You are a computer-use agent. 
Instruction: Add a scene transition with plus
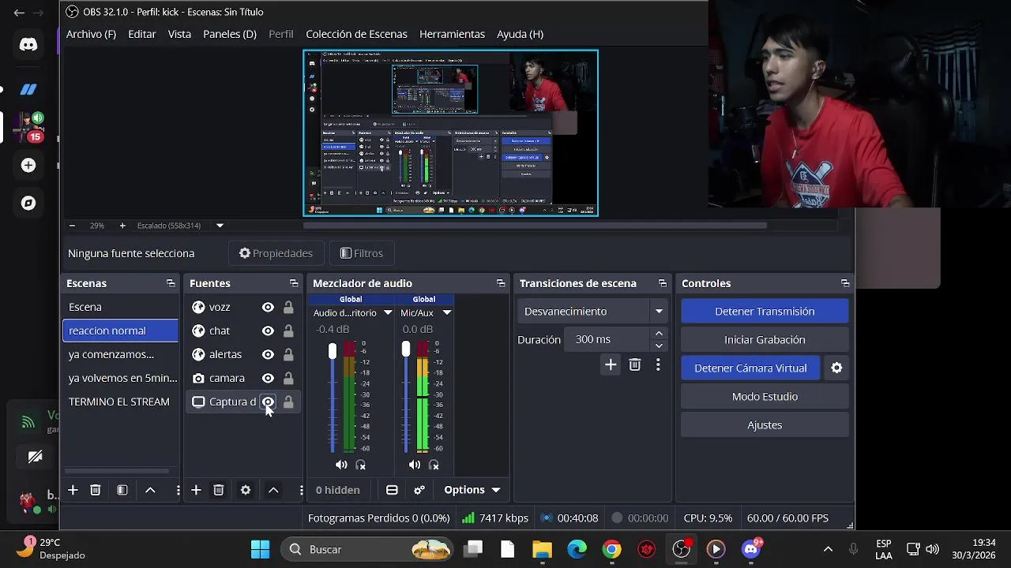point(611,364)
